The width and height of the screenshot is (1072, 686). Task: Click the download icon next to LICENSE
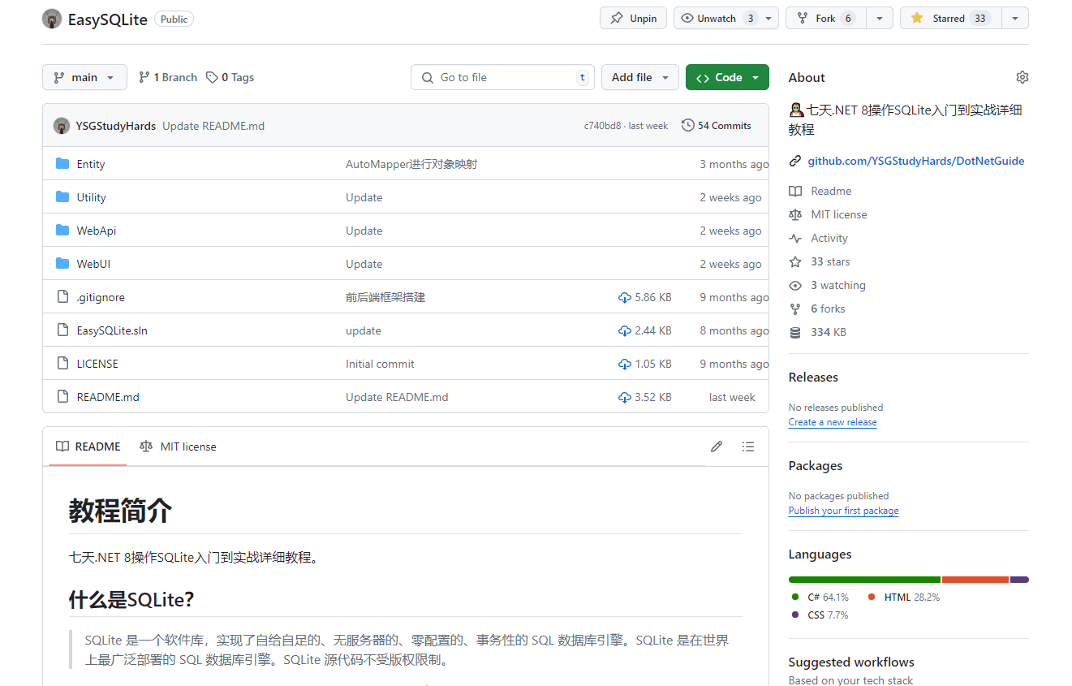tap(624, 364)
